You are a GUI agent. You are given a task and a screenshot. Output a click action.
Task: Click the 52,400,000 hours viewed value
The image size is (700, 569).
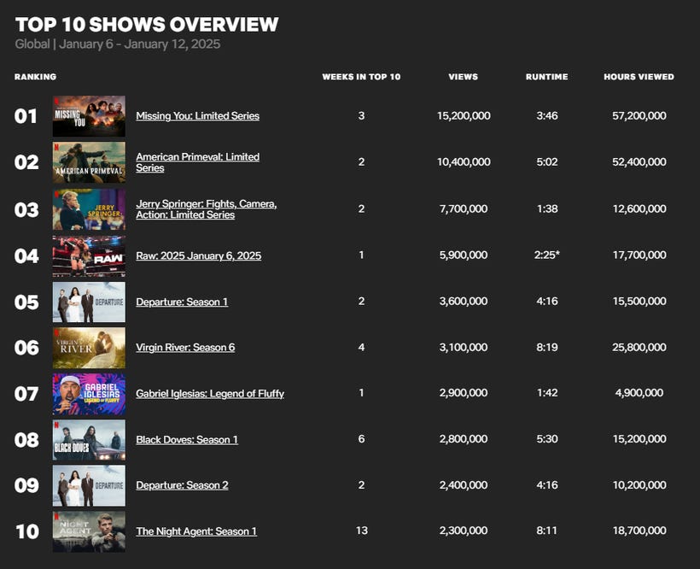(x=639, y=161)
